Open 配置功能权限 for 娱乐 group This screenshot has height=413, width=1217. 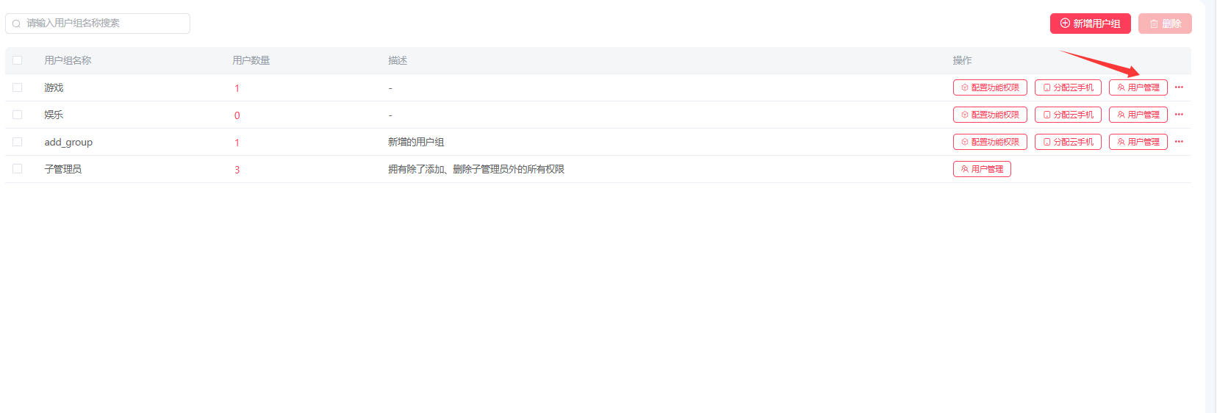(x=990, y=115)
